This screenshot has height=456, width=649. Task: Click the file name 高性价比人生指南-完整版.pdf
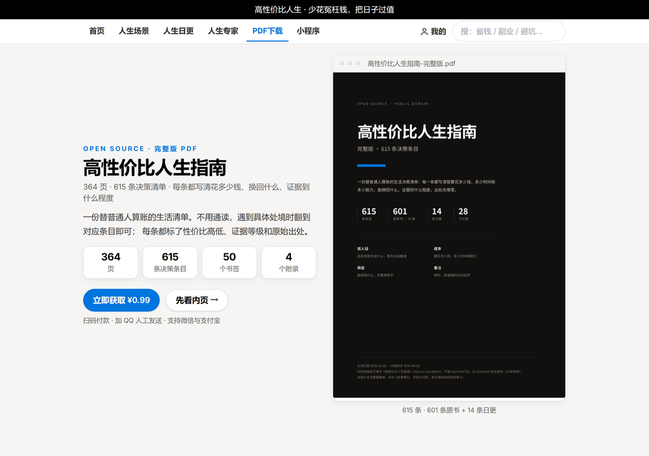pos(411,64)
